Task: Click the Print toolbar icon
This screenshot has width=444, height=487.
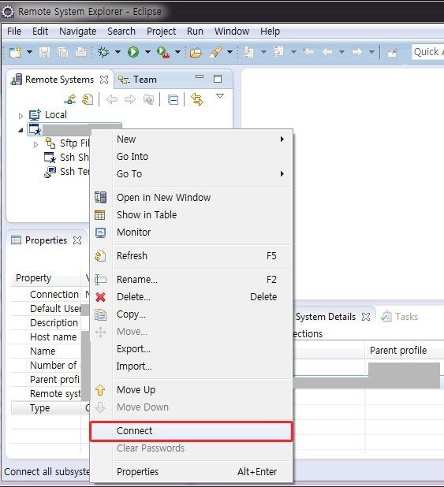Action: 81,52
